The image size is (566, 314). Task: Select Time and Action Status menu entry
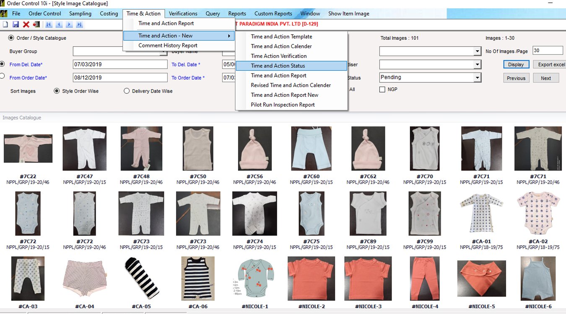pyautogui.click(x=278, y=66)
